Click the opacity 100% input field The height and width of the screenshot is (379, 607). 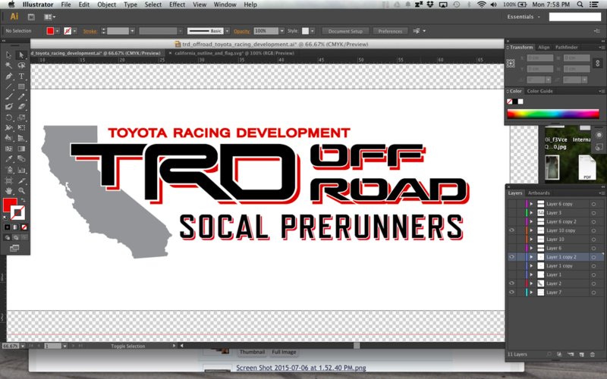[x=266, y=31]
